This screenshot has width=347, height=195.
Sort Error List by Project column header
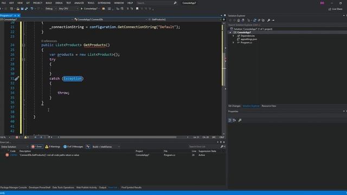coord(139,151)
